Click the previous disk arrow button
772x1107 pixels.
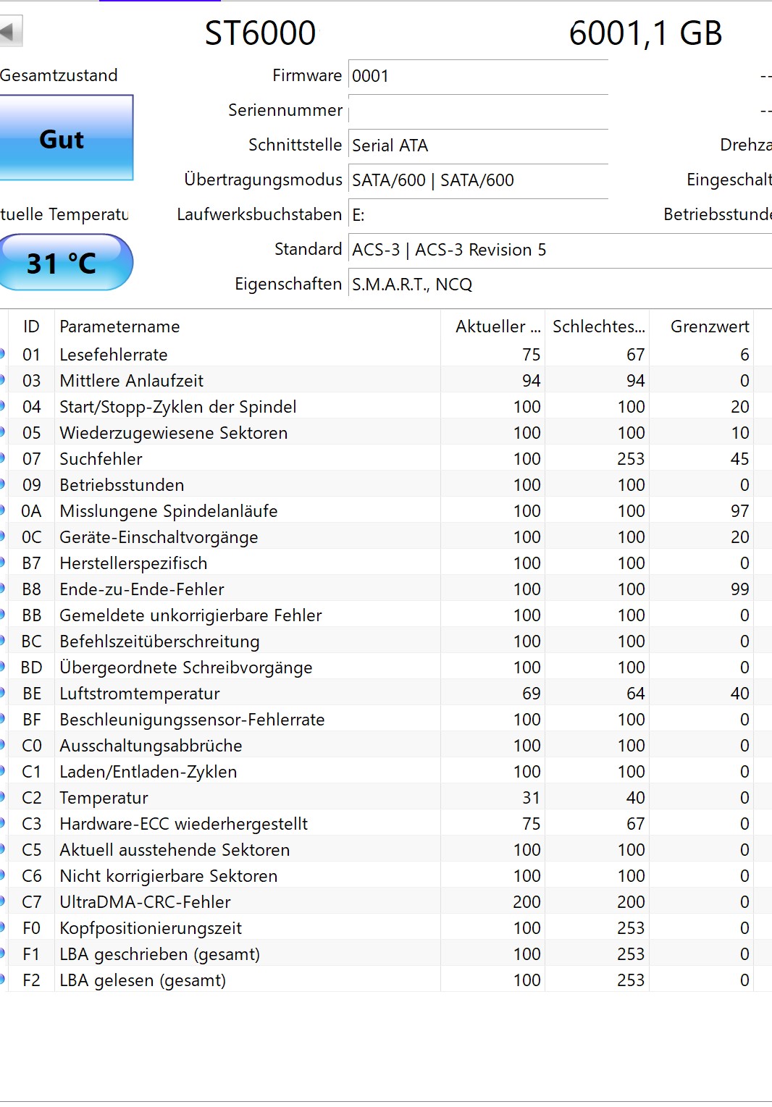[10, 32]
